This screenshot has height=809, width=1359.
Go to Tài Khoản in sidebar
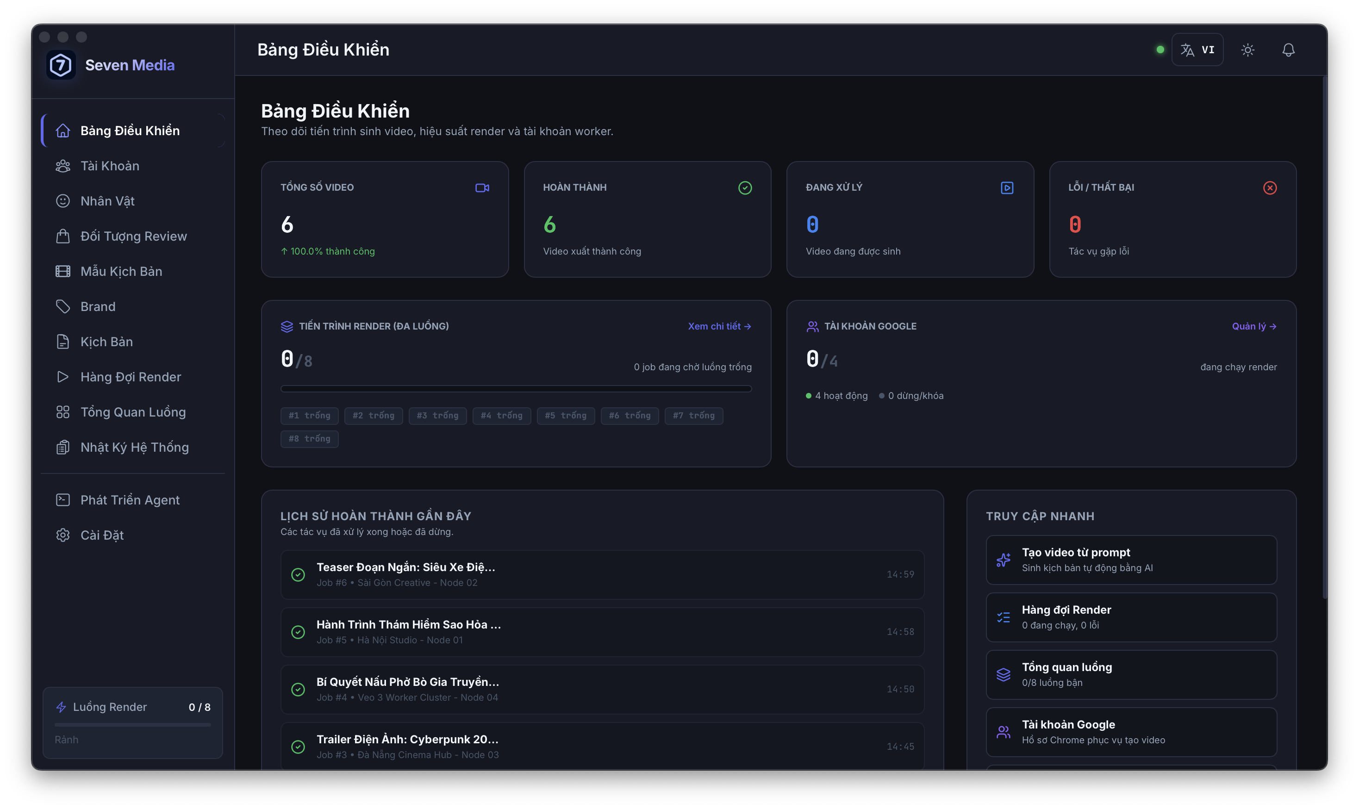pyautogui.click(x=134, y=166)
